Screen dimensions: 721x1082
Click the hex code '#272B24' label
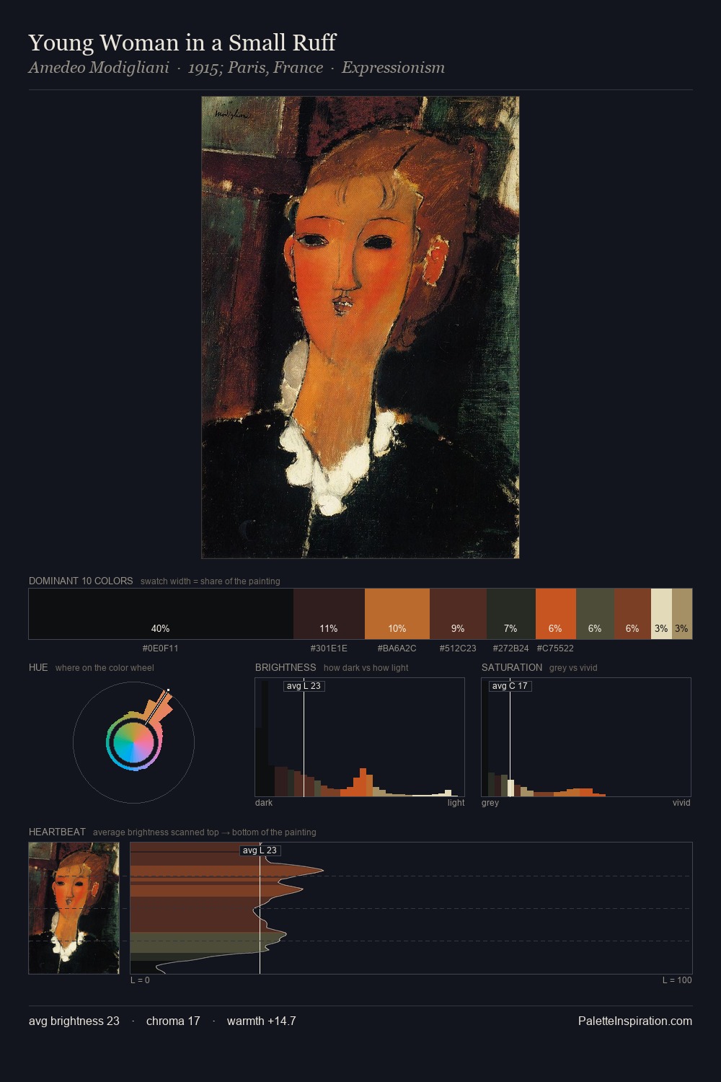pos(510,648)
